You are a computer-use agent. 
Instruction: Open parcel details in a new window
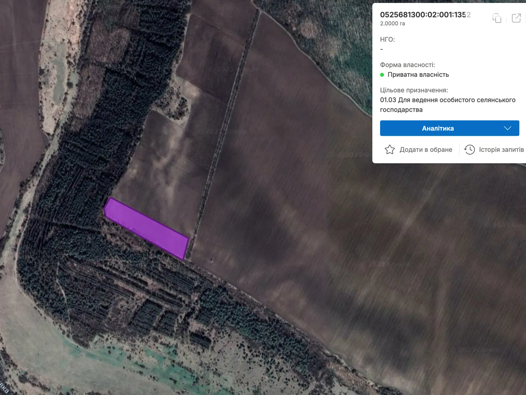pos(516,18)
